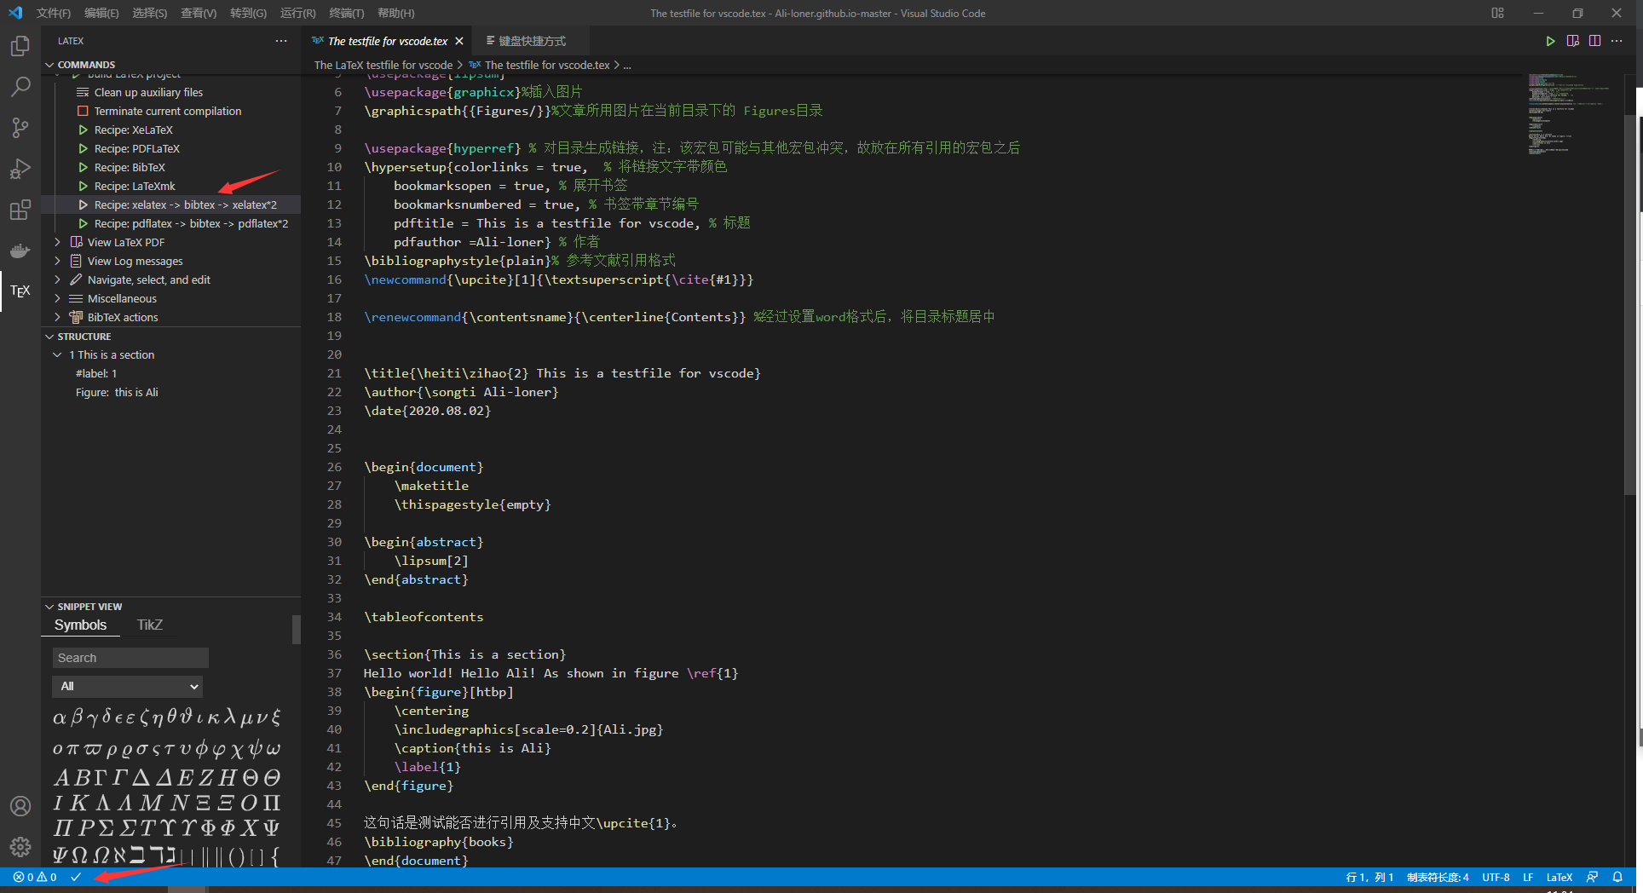Click breadcrumb 'The LaTeX testfile for vscode'
1643x893 pixels.
point(383,65)
